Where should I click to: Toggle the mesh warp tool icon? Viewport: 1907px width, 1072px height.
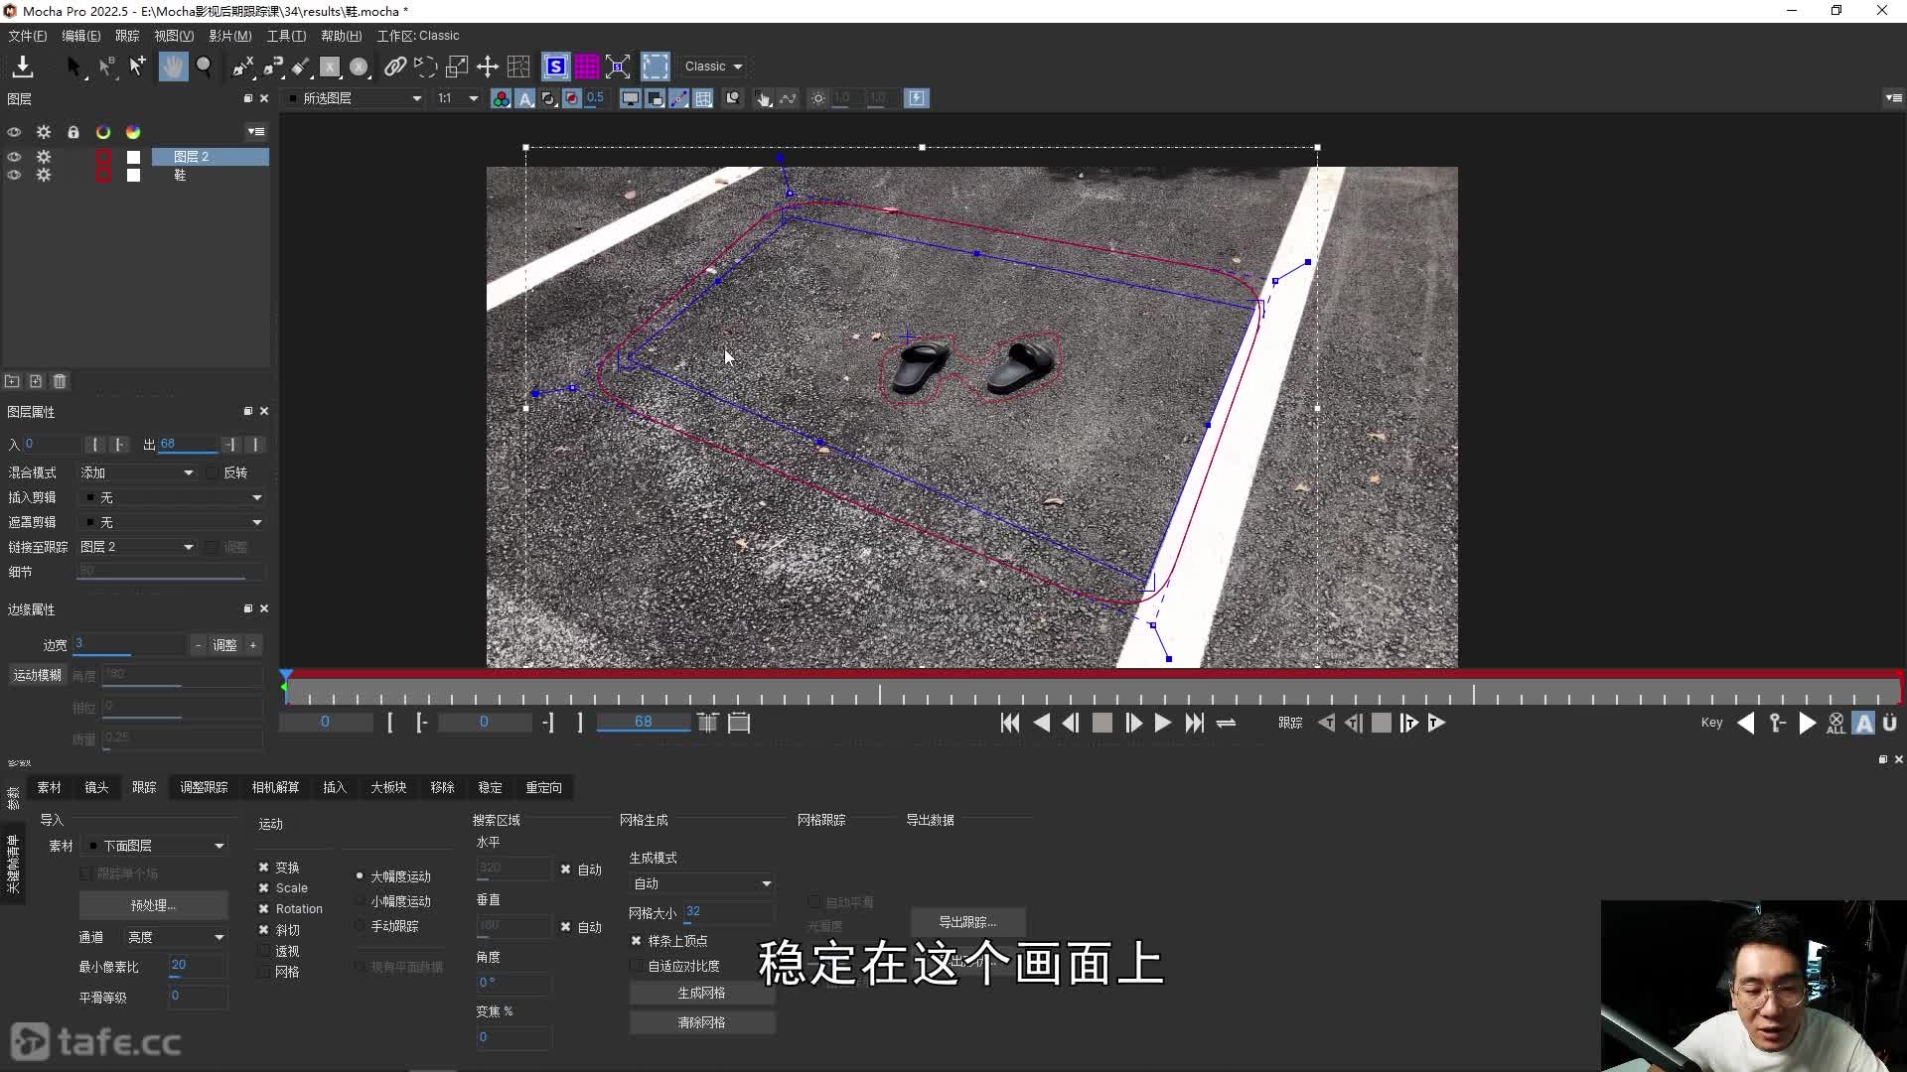pos(518,67)
